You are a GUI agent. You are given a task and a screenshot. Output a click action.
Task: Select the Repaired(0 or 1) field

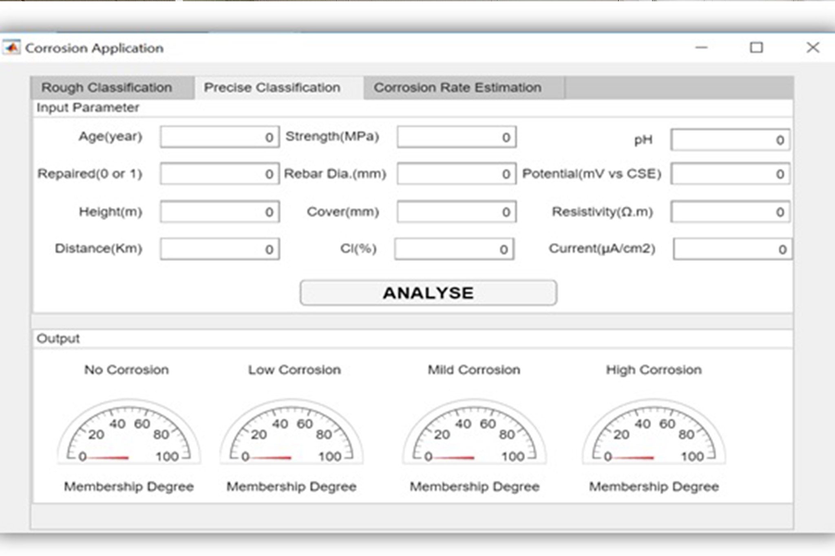pos(220,174)
